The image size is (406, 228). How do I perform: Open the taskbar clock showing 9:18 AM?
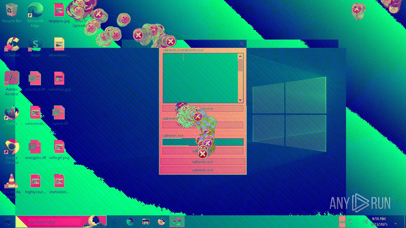[x=379, y=222]
